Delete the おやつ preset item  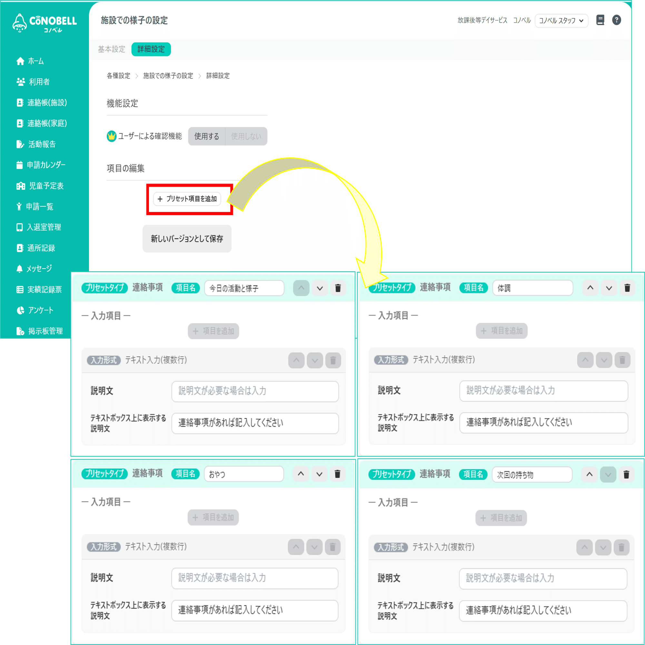pos(338,474)
